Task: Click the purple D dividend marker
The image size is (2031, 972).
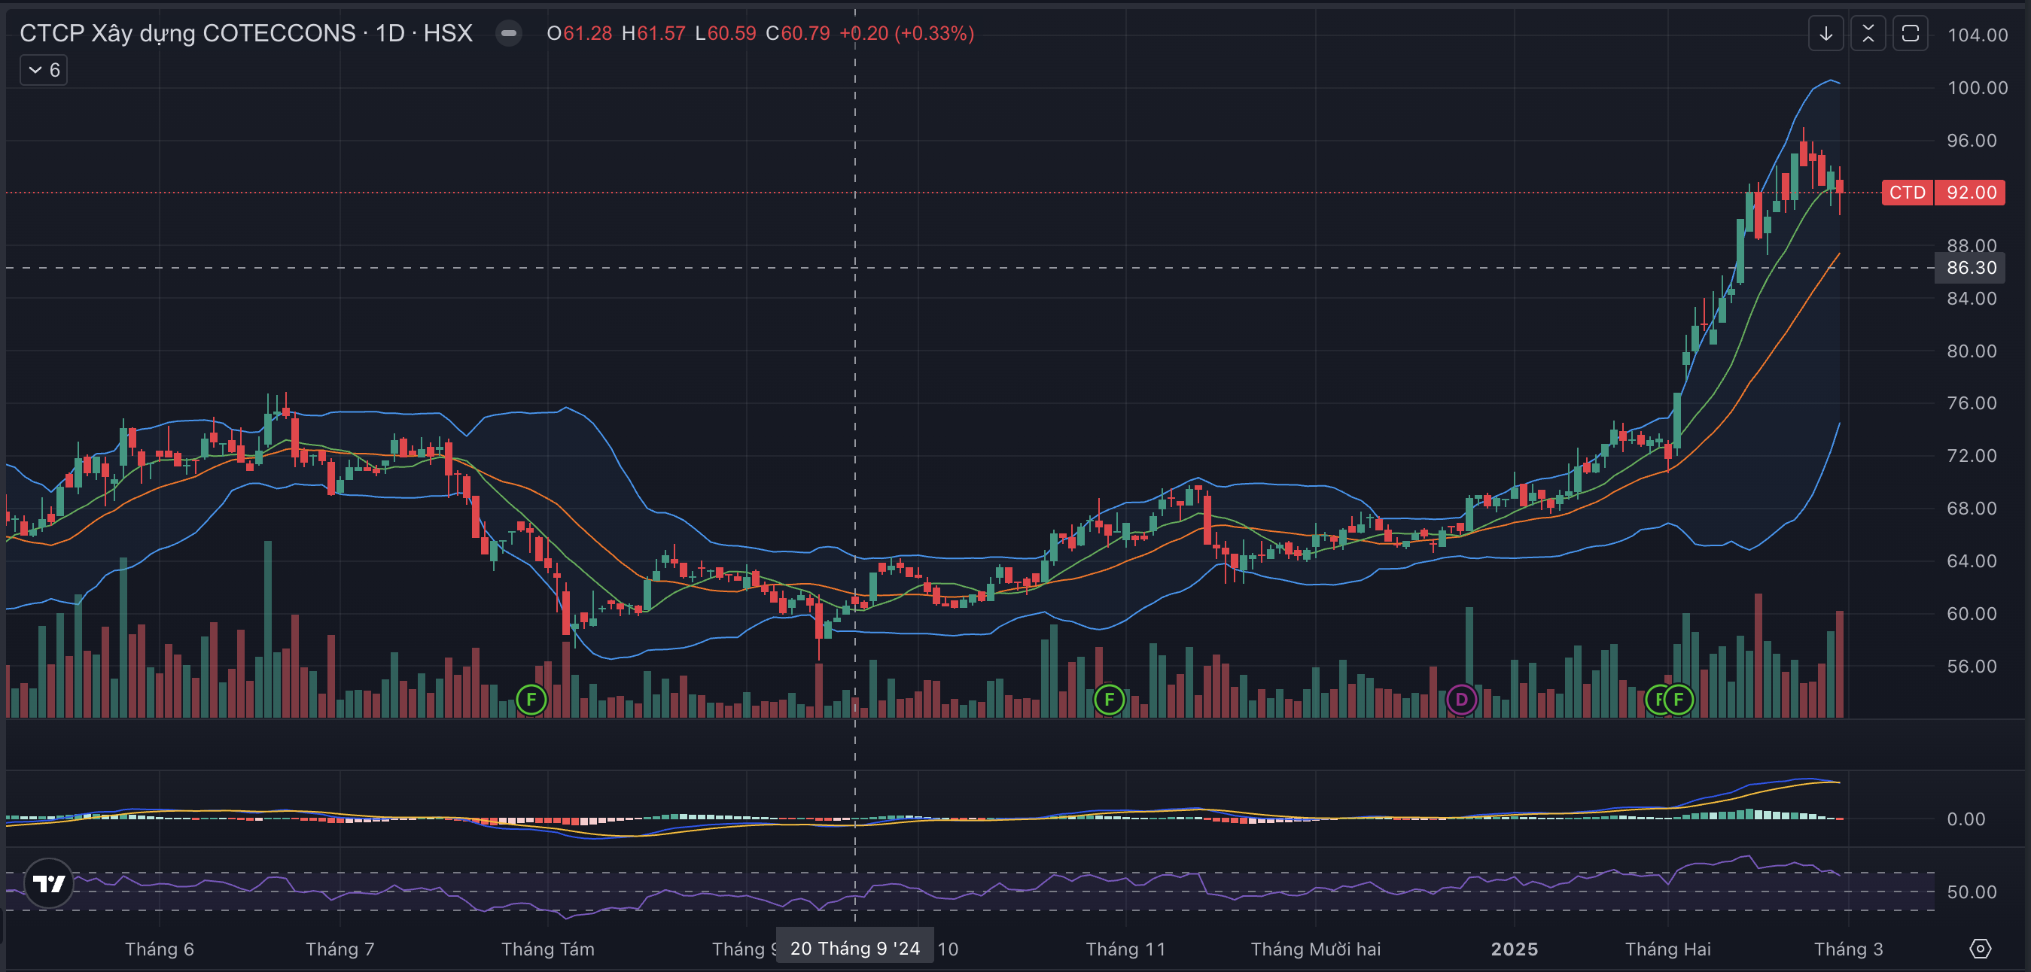Action: click(1461, 700)
